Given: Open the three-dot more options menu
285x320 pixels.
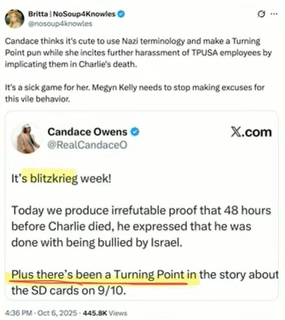Looking at the screenshot, I should (274, 14).
